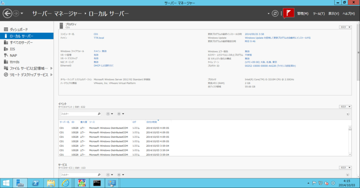Sort events by the 日付と時刻 column header
360x188 pixels.
152,122
